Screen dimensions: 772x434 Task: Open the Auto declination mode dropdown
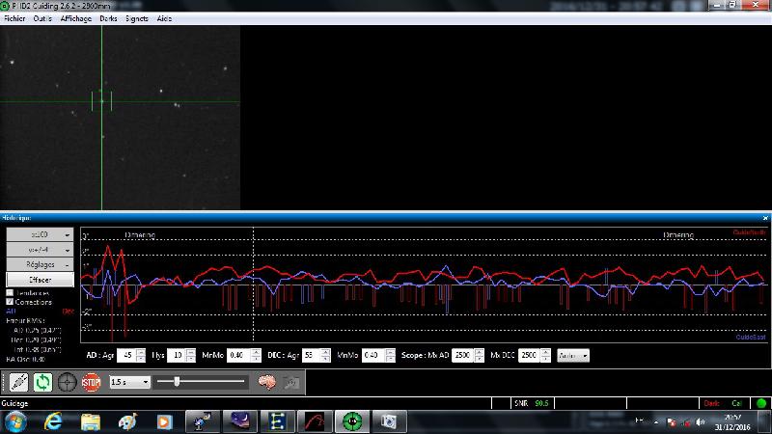[573, 355]
